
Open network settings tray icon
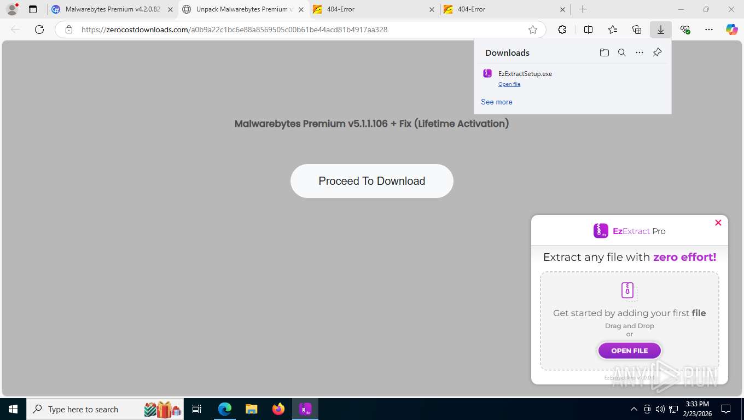(x=673, y=409)
